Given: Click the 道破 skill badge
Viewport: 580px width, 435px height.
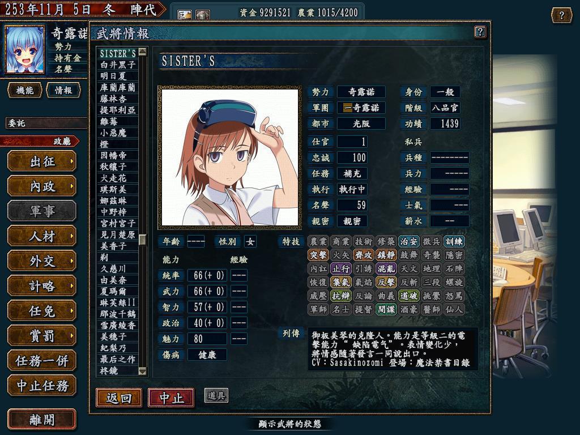Looking at the screenshot, I should [x=408, y=296].
